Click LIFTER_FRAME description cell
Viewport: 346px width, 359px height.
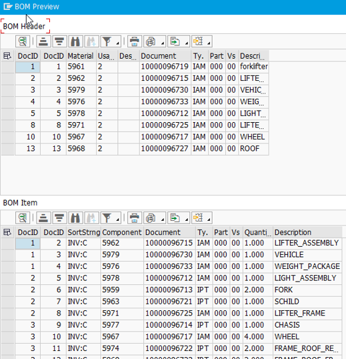(307, 313)
